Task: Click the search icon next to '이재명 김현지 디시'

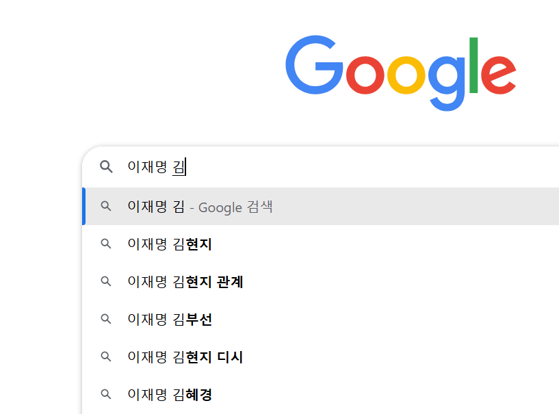Action: [x=106, y=357]
